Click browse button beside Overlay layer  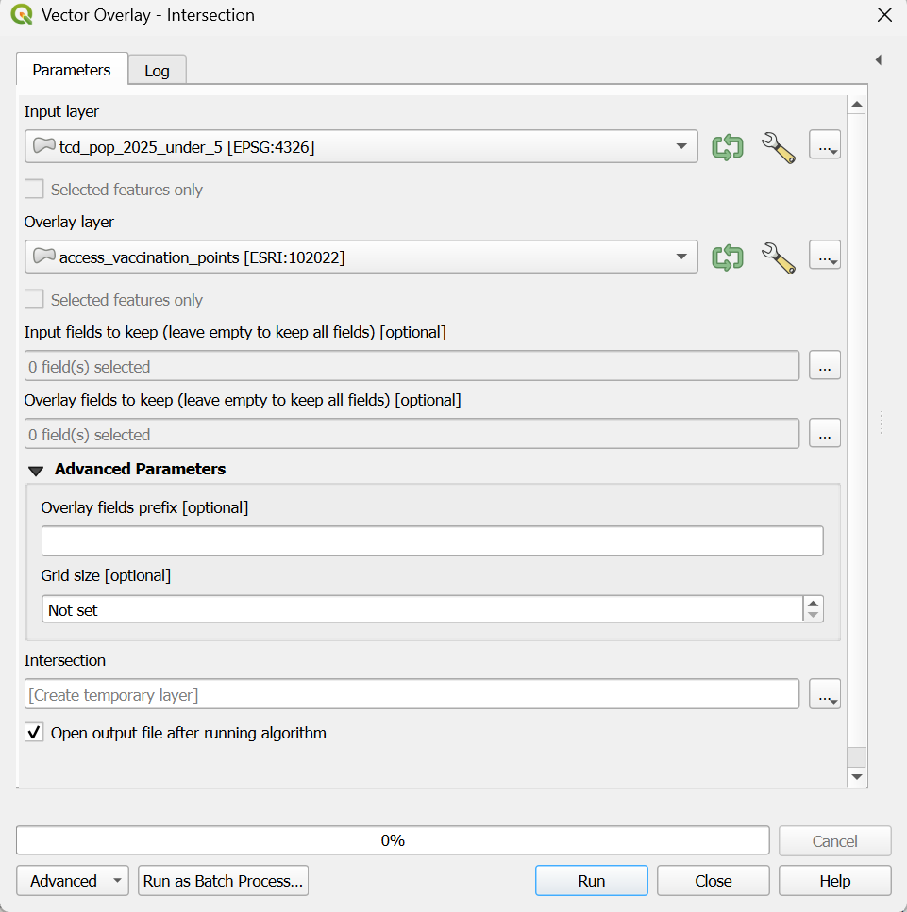[824, 257]
